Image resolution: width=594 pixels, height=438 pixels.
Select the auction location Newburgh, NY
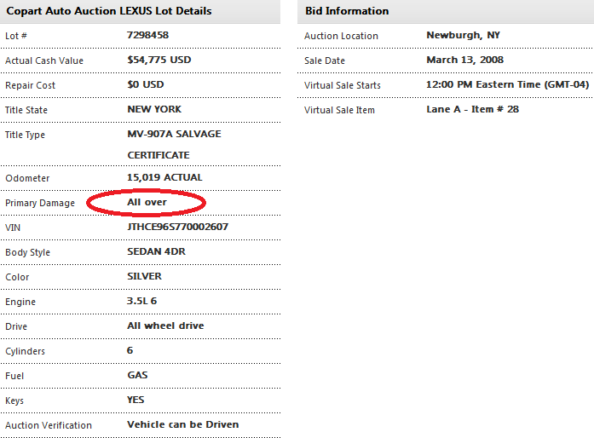pos(461,36)
